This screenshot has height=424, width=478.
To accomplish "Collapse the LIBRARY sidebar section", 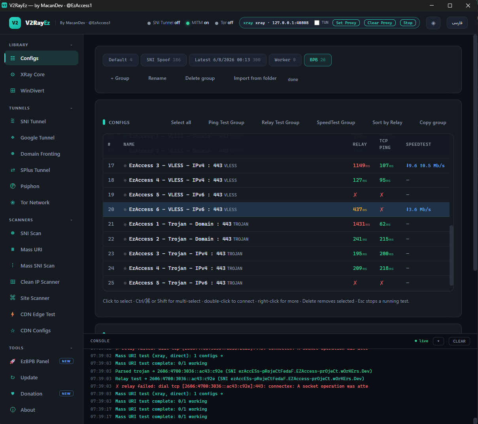I will tap(71, 45).
